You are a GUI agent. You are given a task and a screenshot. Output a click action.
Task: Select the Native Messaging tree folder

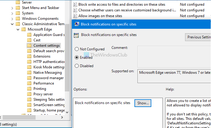(47, 73)
